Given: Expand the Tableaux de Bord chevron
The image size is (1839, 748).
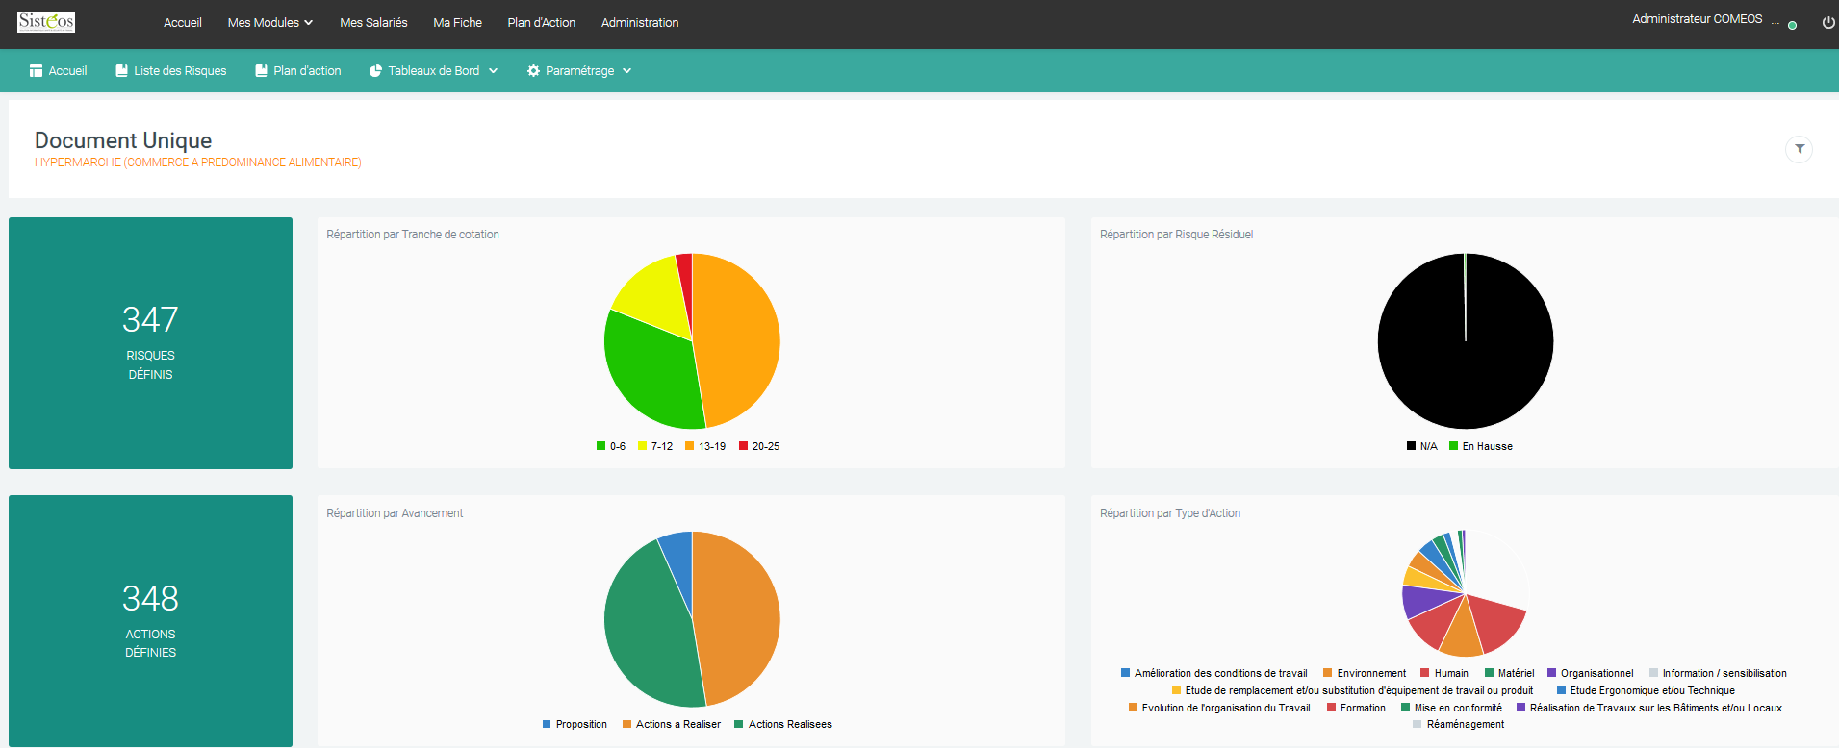Looking at the screenshot, I should pyautogui.click(x=494, y=71).
